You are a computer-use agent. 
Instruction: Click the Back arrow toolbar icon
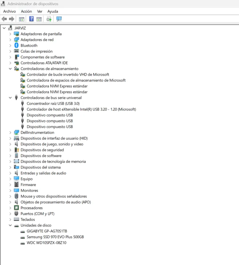point(4,19)
